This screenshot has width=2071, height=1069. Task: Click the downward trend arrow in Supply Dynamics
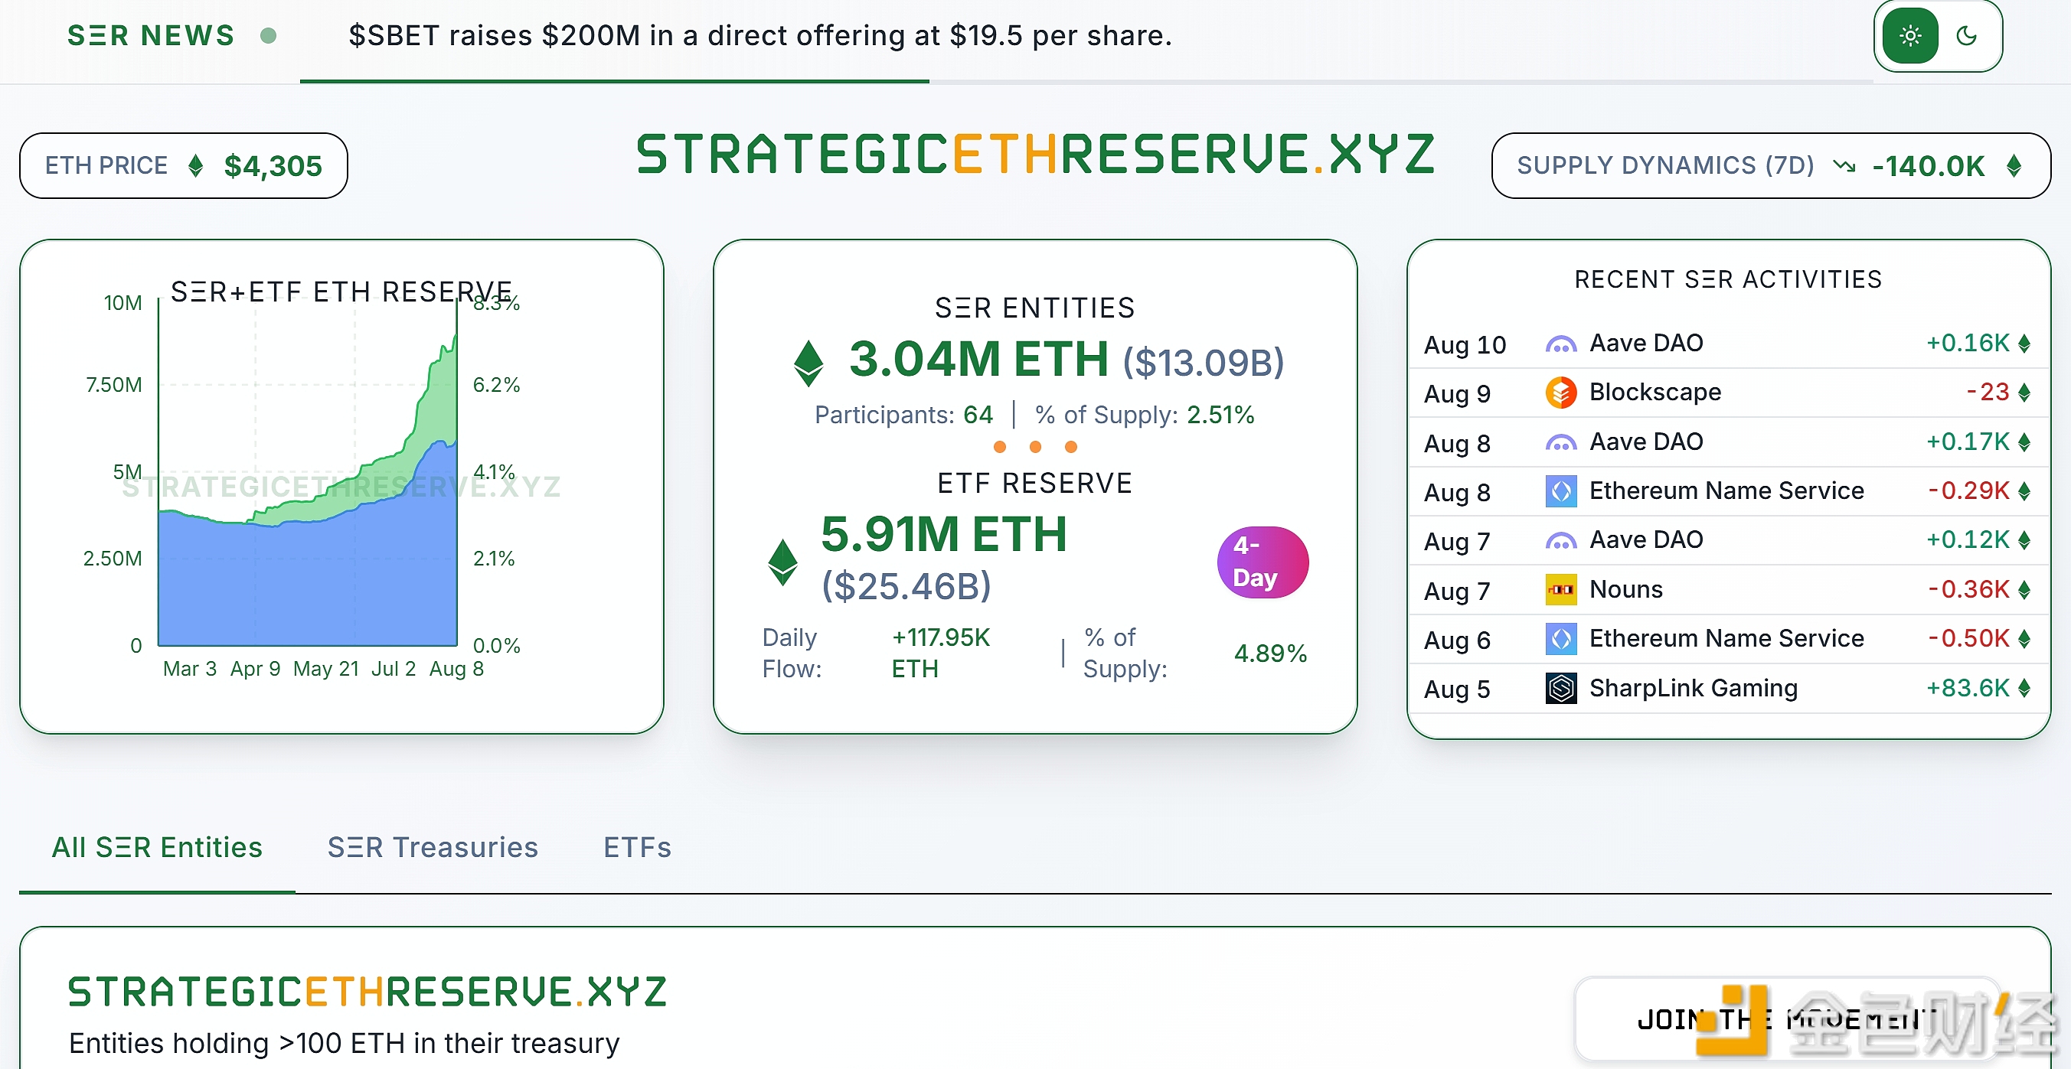click(1844, 166)
